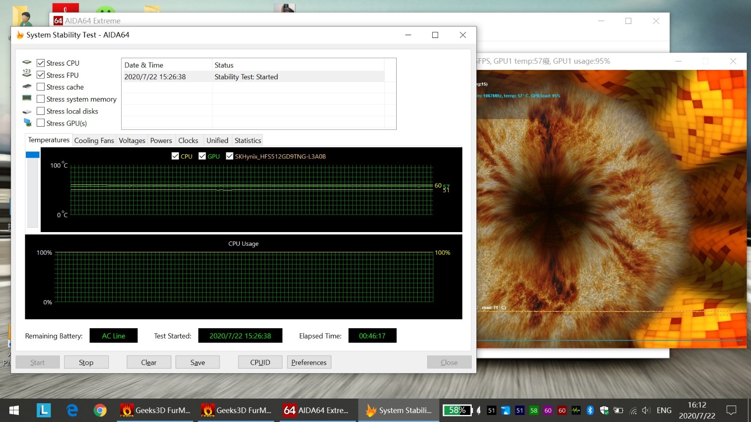Image resolution: width=751 pixels, height=422 pixels.
Task: Click the Date & Time column header
Action: click(167, 65)
